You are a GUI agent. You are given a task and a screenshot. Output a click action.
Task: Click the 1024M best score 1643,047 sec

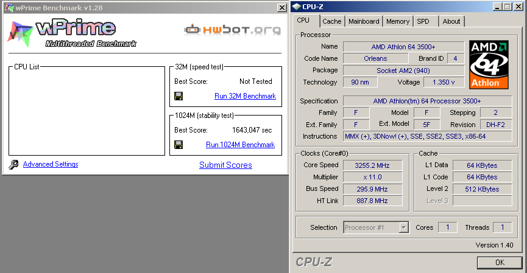click(x=252, y=130)
